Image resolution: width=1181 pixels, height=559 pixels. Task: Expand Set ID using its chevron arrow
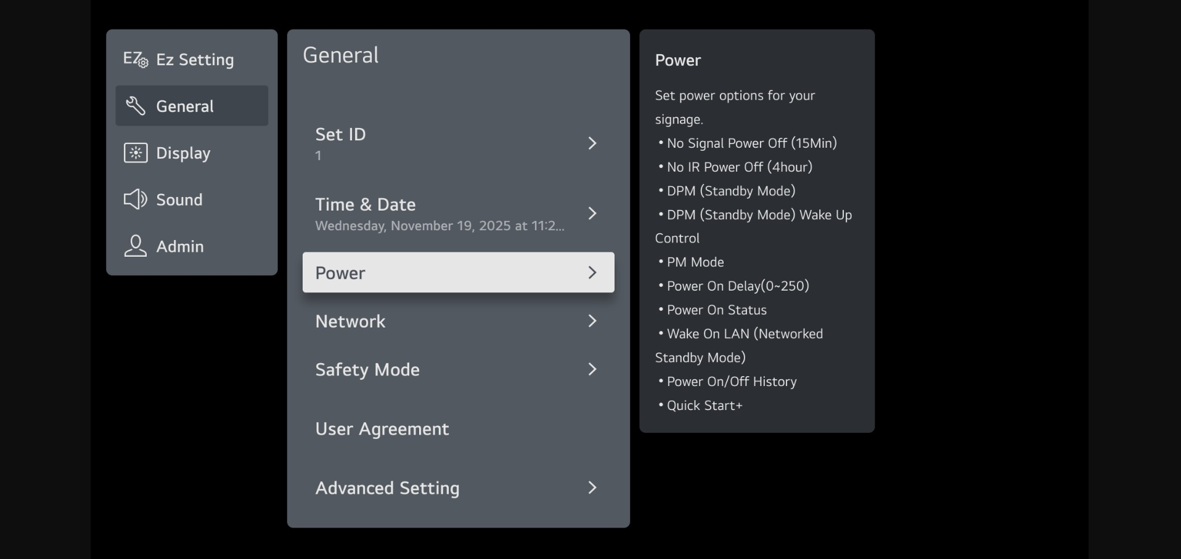[592, 143]
